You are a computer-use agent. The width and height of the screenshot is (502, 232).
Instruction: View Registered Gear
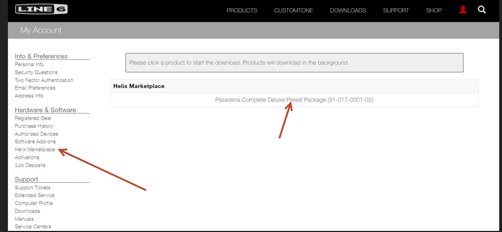(x=33, y=118)
